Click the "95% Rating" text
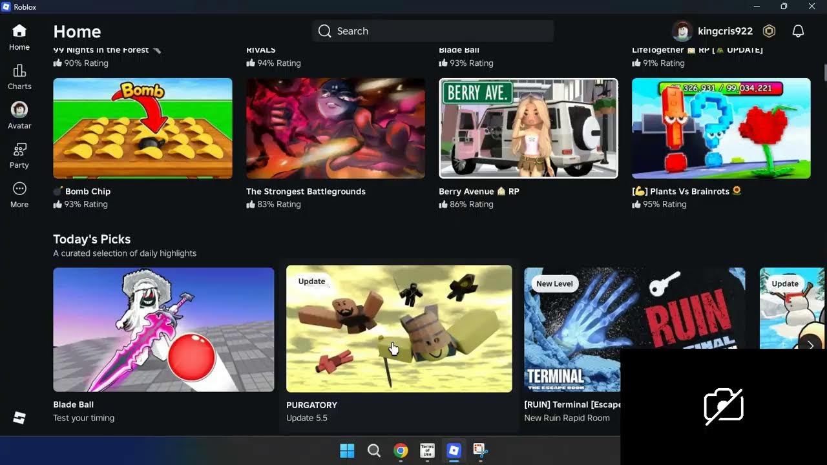This screenshot has height=465, width=827. [x=665, y=204]
